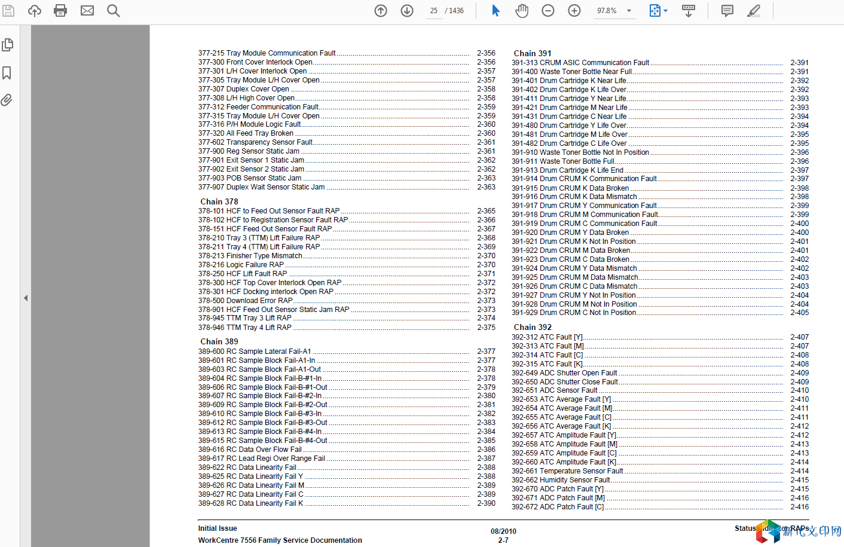Expand the left navigation pane arrow

click(26, 298)
